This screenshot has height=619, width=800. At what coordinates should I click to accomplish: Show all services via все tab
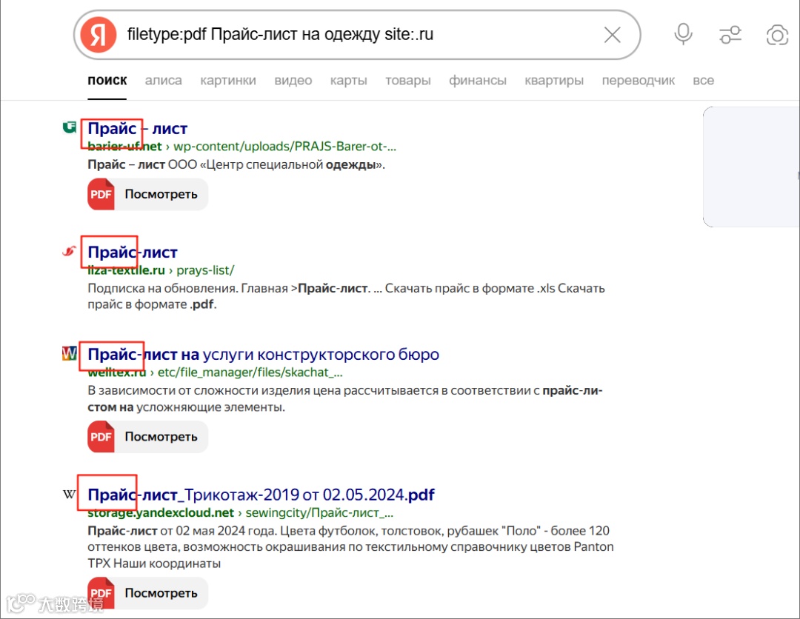coord(703,81)
